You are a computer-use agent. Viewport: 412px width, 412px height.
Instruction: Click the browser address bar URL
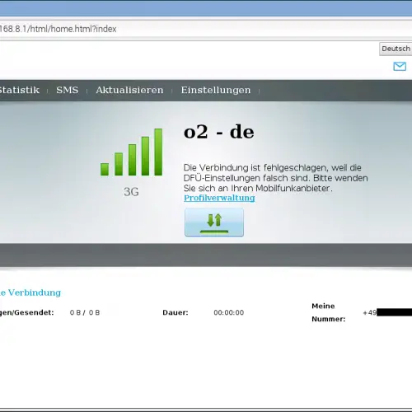click(58, 29)
